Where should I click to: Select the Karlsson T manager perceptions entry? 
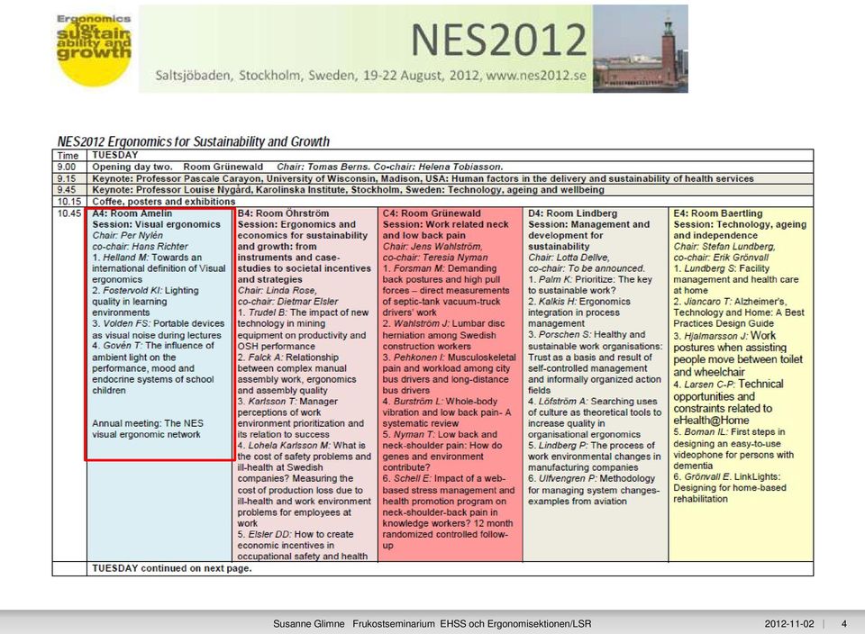coord(301,418)
